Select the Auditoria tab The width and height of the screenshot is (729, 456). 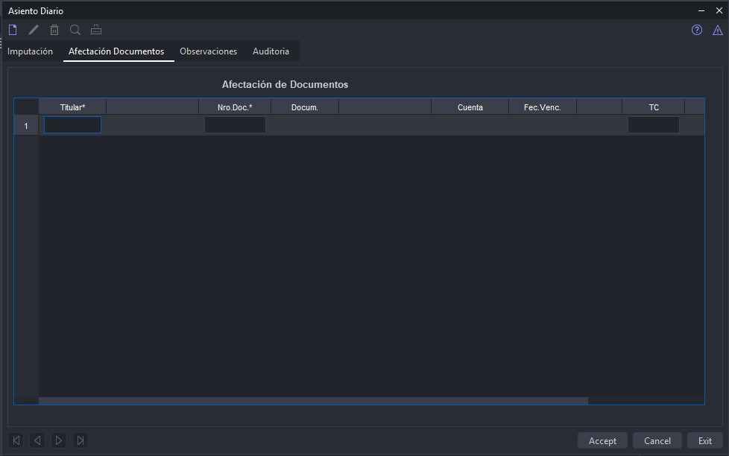coord(271,51)
